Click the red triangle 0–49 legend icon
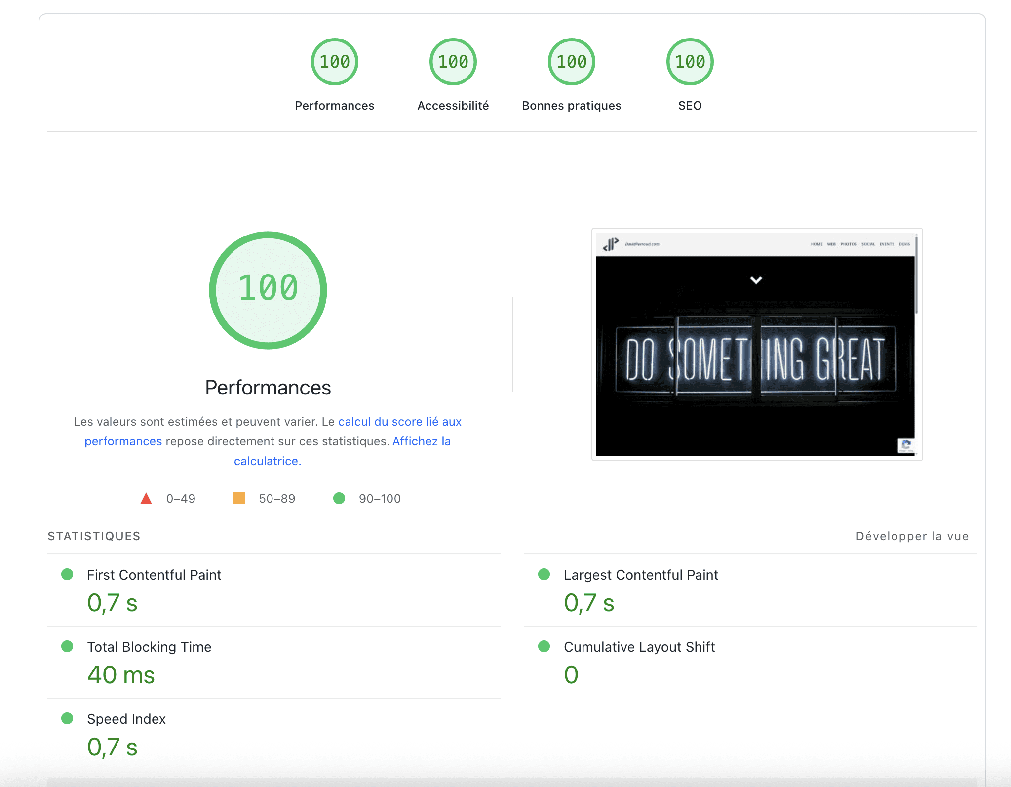 pyautogui.click(x=146, y=498)
